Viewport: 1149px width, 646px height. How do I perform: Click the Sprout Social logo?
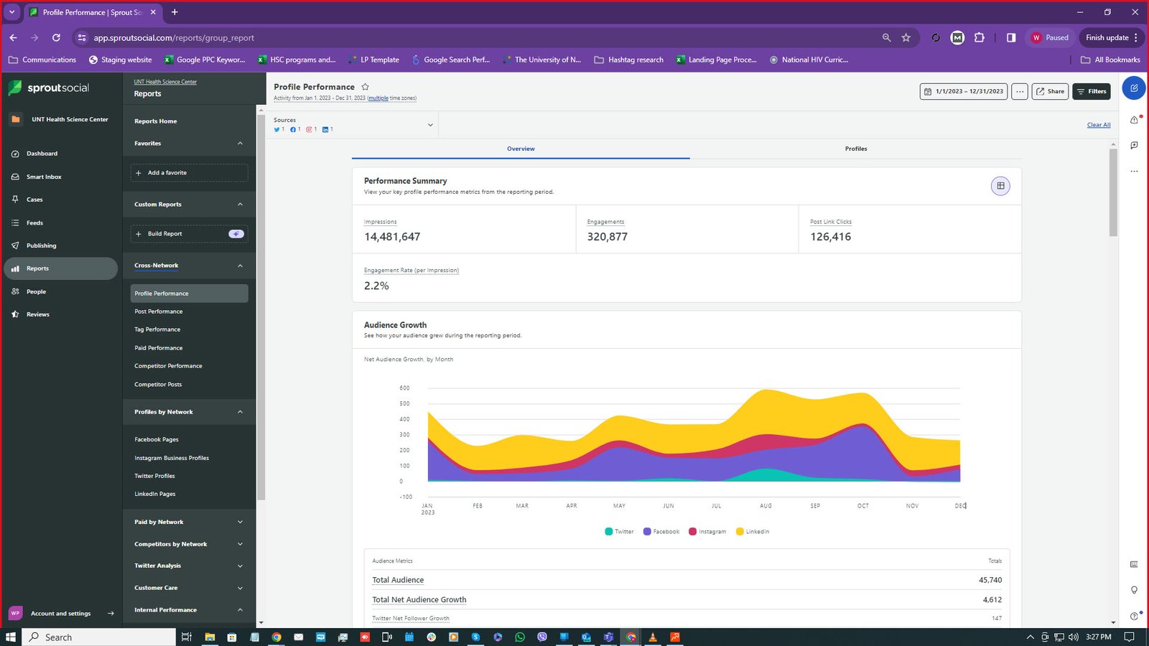pos(49,88)
